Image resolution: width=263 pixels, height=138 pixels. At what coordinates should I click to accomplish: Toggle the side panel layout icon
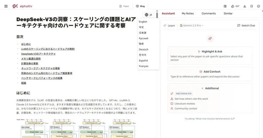click(225, 6)
